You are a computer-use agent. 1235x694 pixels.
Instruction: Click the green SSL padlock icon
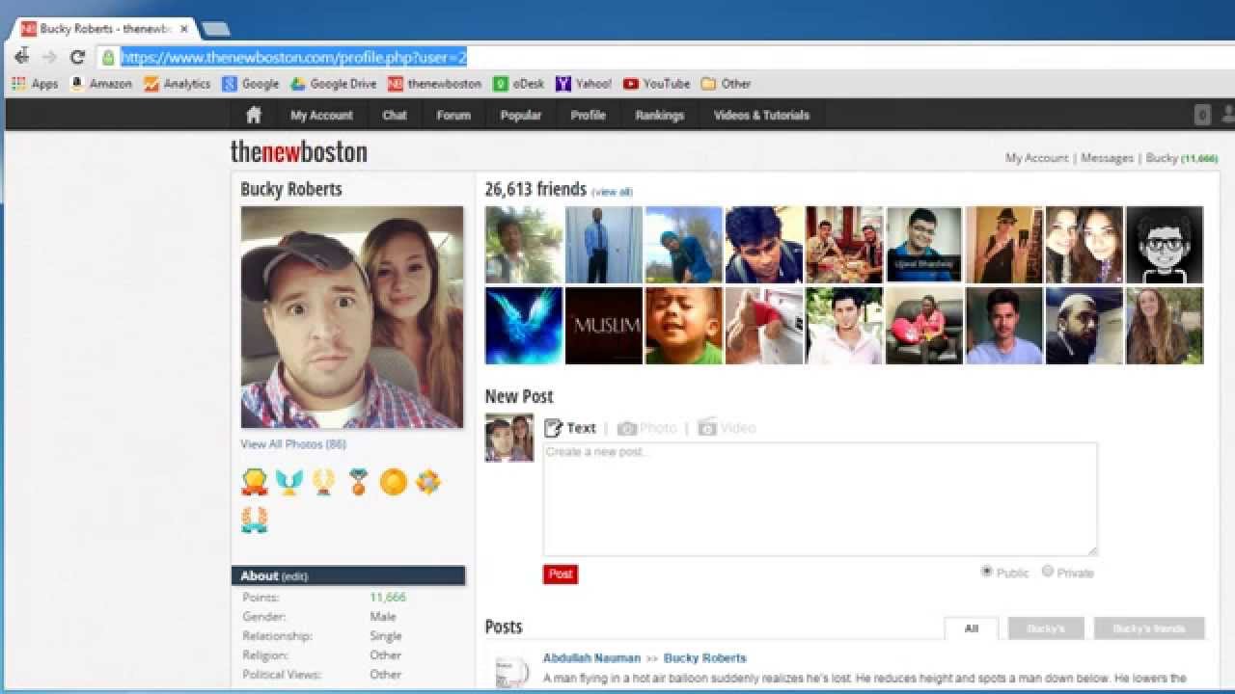(x=108, y=57)
